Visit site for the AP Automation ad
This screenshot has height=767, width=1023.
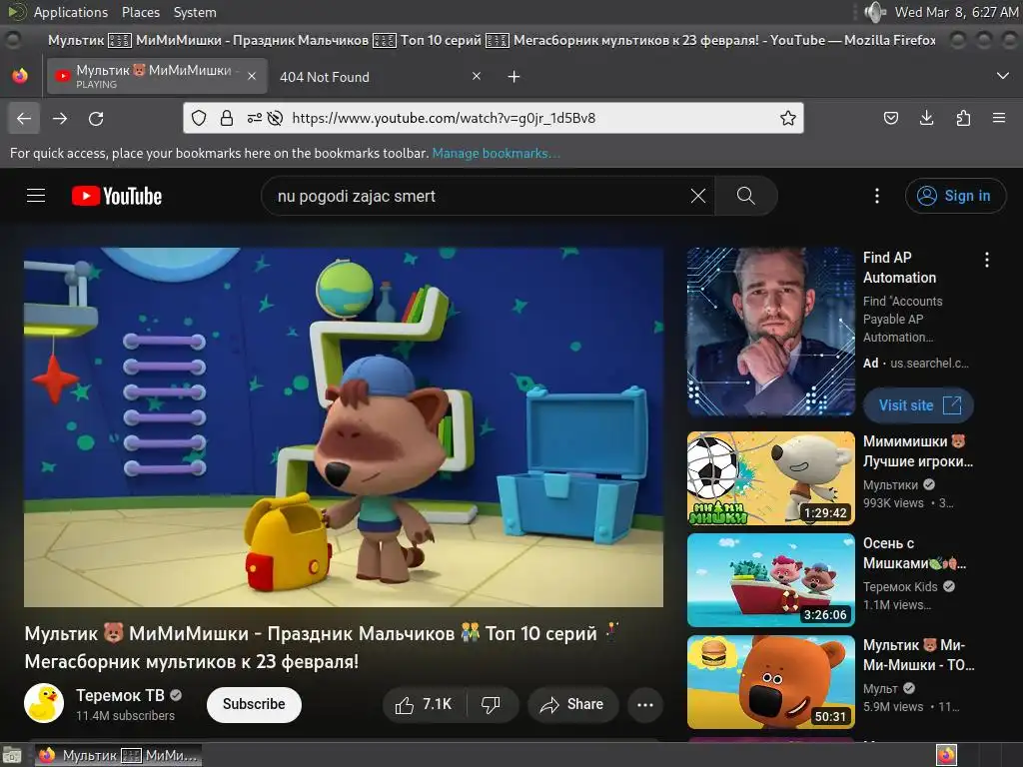[918, 405]
